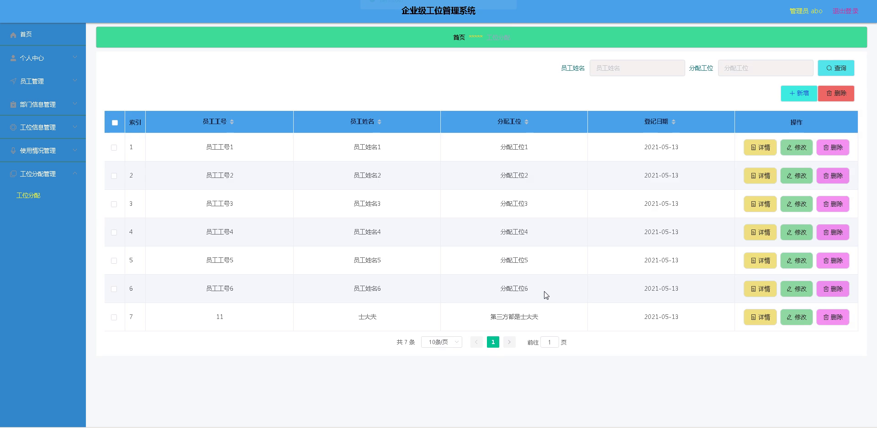Screen dimensions: 877x428
Task: Open the 10条/页 page size dropdown
Action: click(x=442, y=342)
